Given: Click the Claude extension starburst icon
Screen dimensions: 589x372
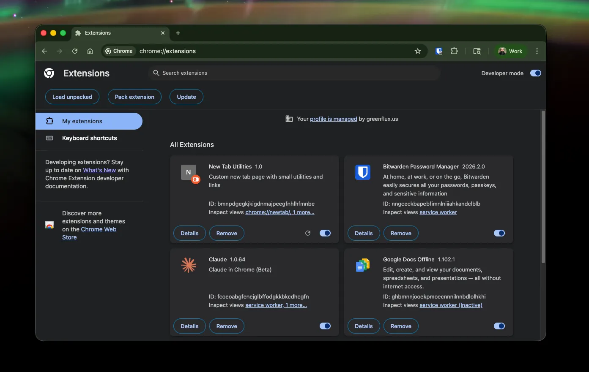Looking at the screenshot, I should pos(189,265).
